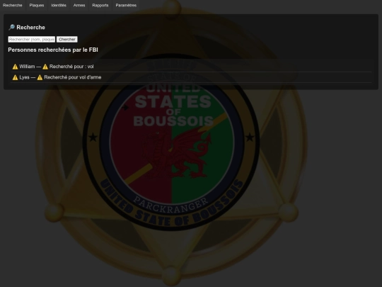Click the text 'Recherché pour : vol'
Screen dimensions: 382x287
(71, 67)
